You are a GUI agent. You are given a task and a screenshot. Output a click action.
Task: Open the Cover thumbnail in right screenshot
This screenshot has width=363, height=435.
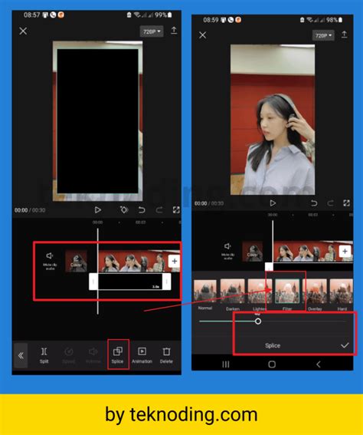pos(253,252)
